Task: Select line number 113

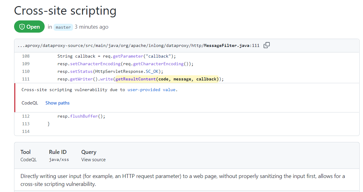Action: (26, 124)
